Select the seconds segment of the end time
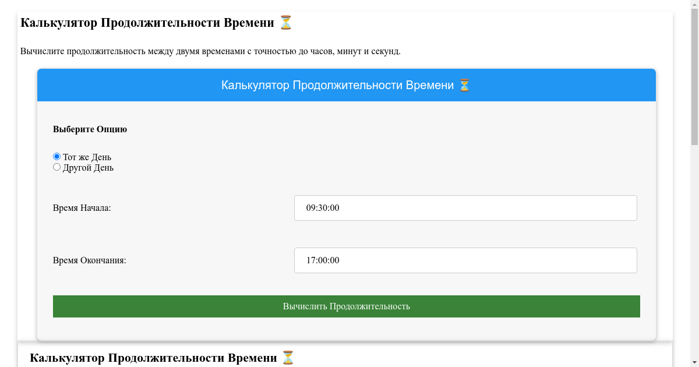 334,260
